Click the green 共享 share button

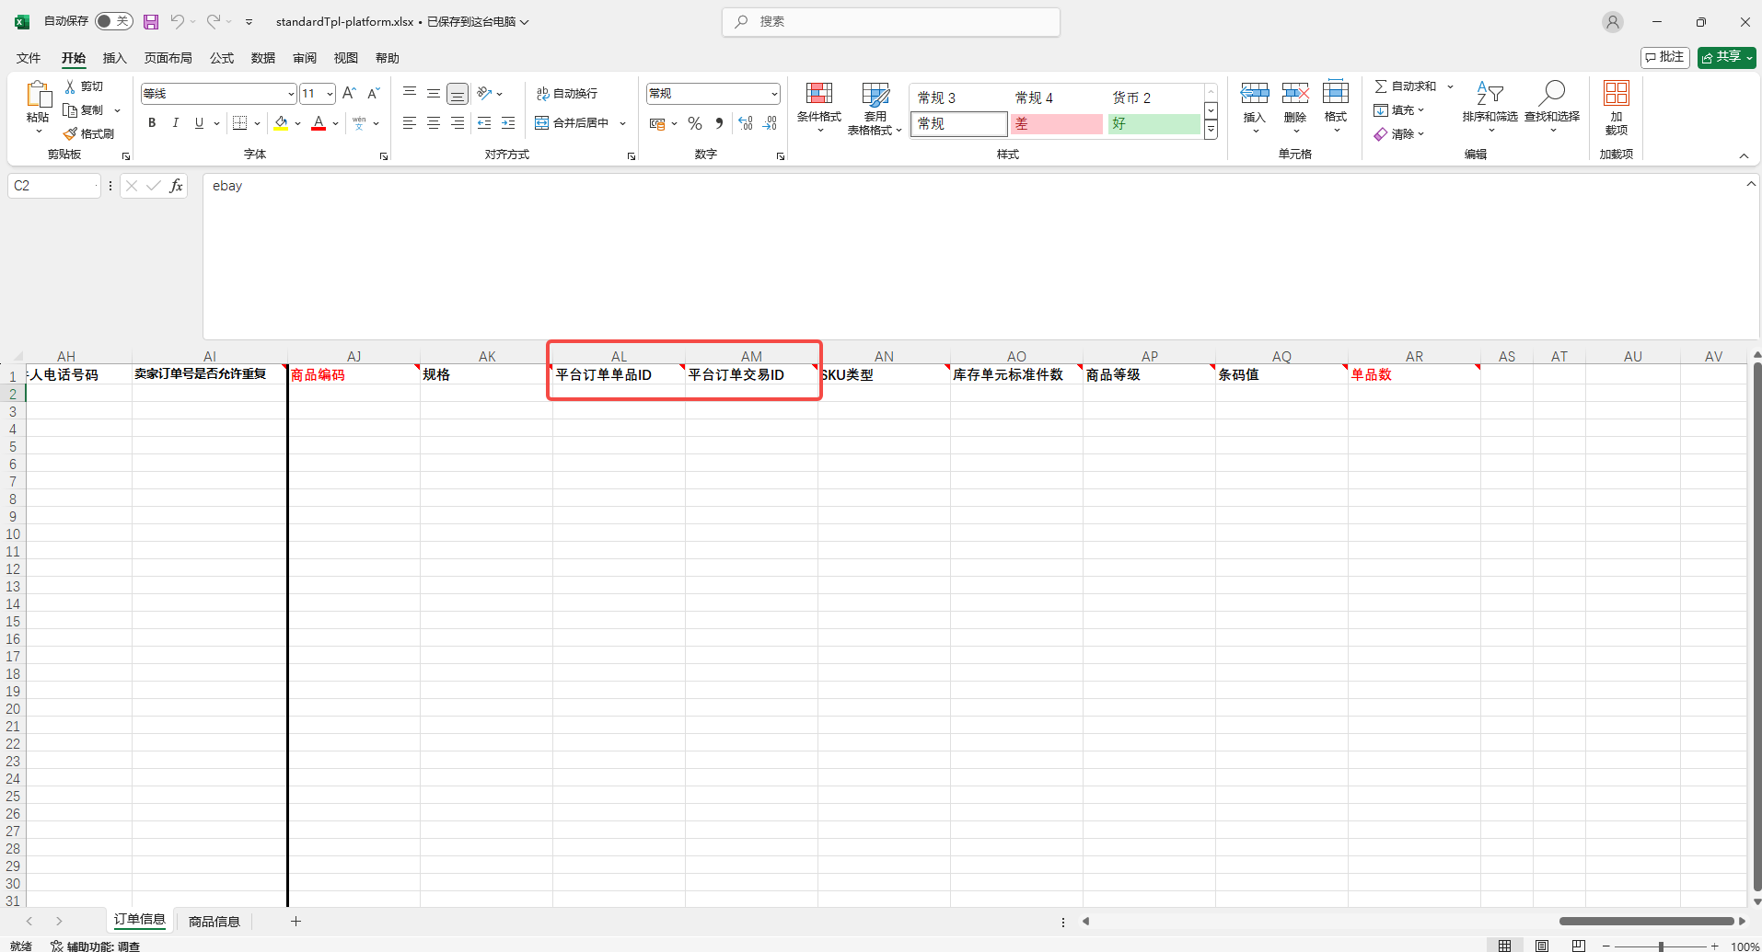[1727, 57]
